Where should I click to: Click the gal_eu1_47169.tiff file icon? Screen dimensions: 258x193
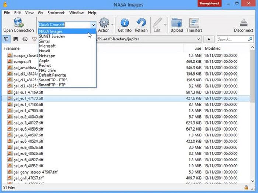[10, 92]
